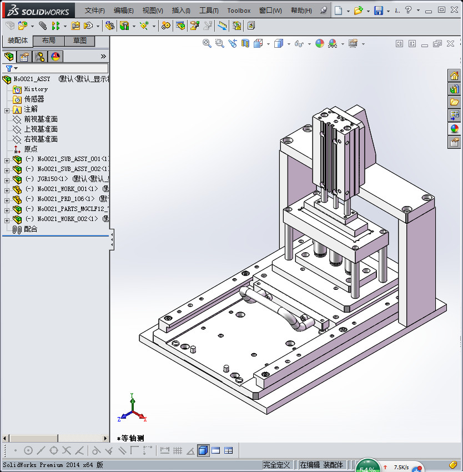463x472 pixels.
Task: Open the 视图(V) menu
Action: pyautogui.click(x=153, y=11)
